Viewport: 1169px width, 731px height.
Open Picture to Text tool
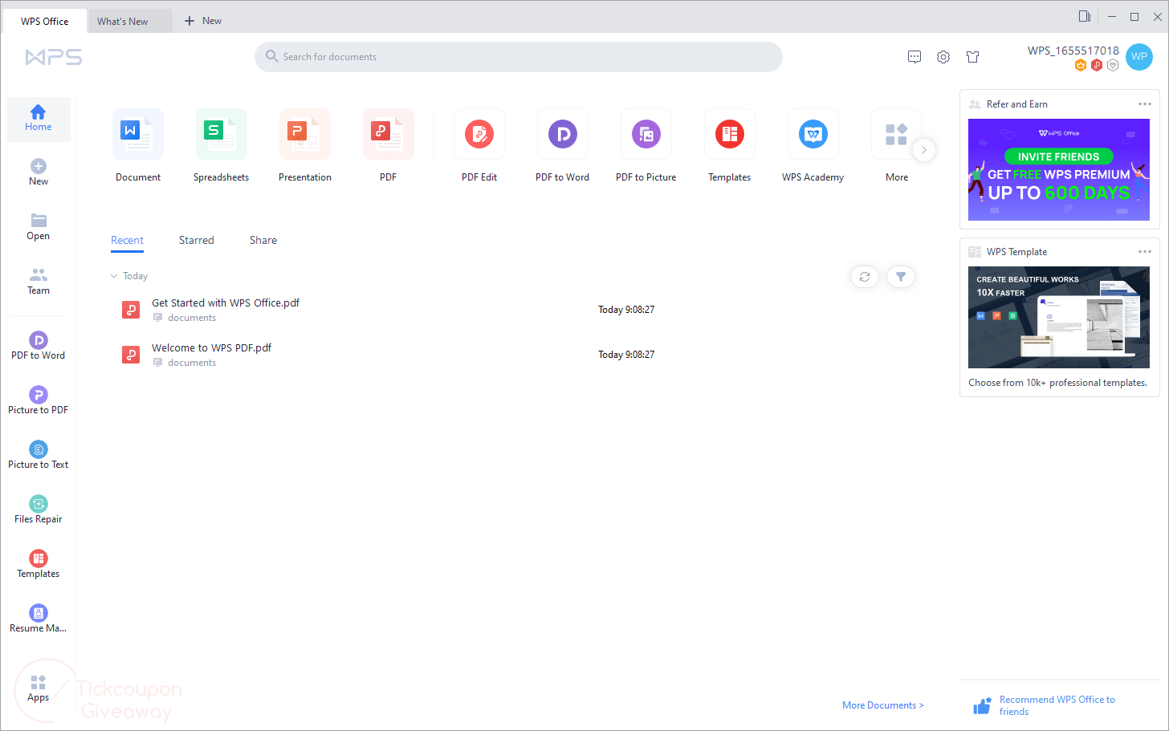tap(39, 455)
